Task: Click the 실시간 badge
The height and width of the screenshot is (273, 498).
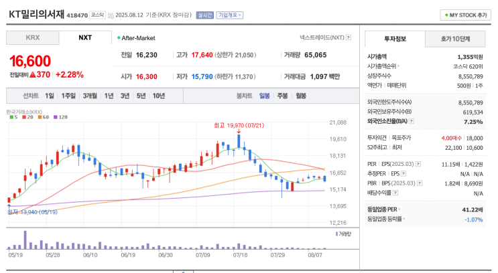Action: (x=205, y=15)
